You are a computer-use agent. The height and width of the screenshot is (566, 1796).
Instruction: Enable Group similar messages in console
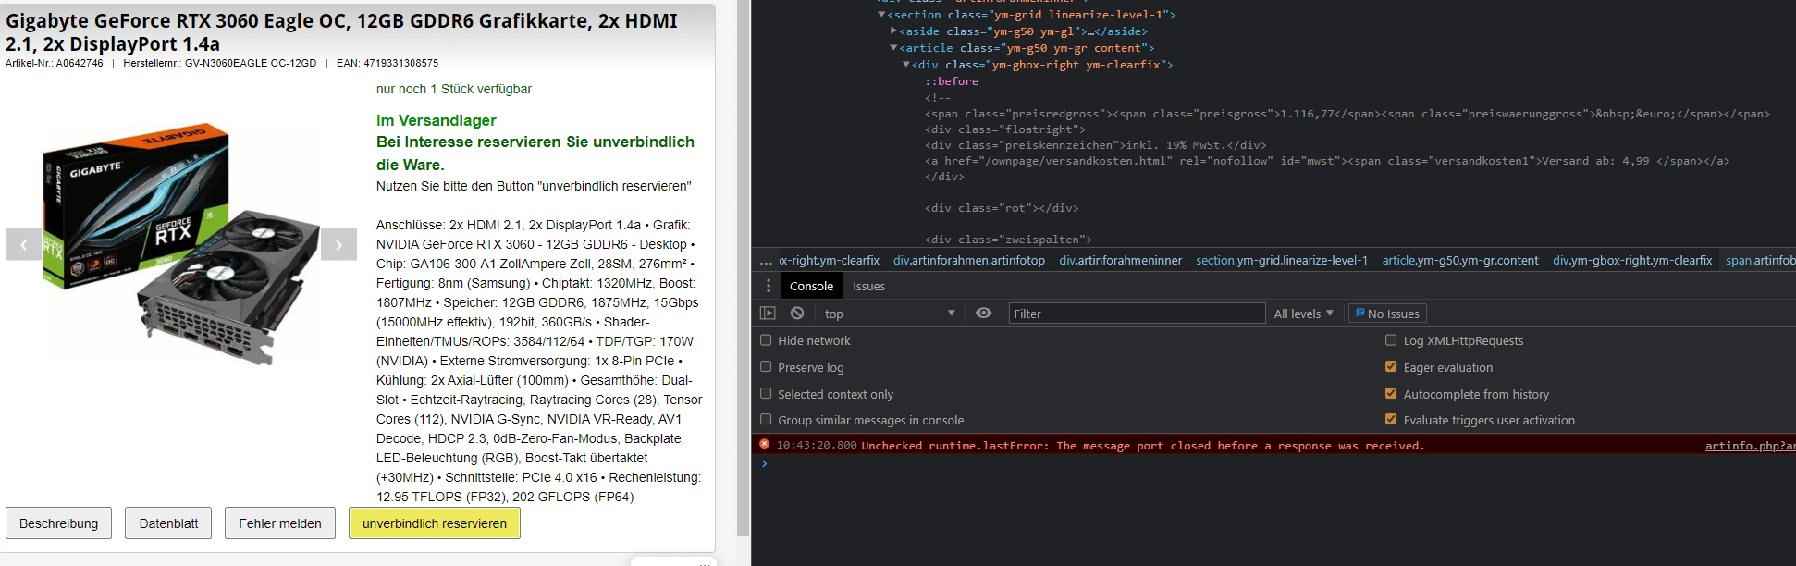click(766, 420)
